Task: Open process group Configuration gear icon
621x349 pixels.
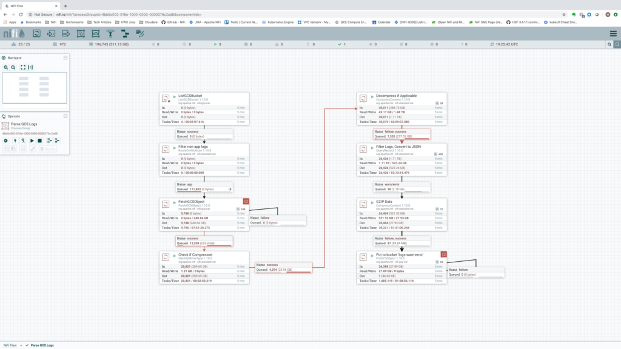Action: tap(6, 141)
